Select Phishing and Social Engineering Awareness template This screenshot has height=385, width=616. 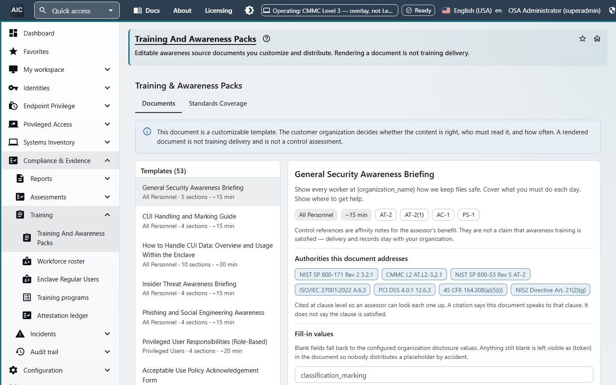[208, 317]
